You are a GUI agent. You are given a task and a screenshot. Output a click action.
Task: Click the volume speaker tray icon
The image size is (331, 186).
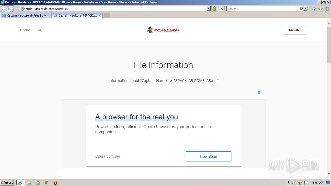(294, 183)
